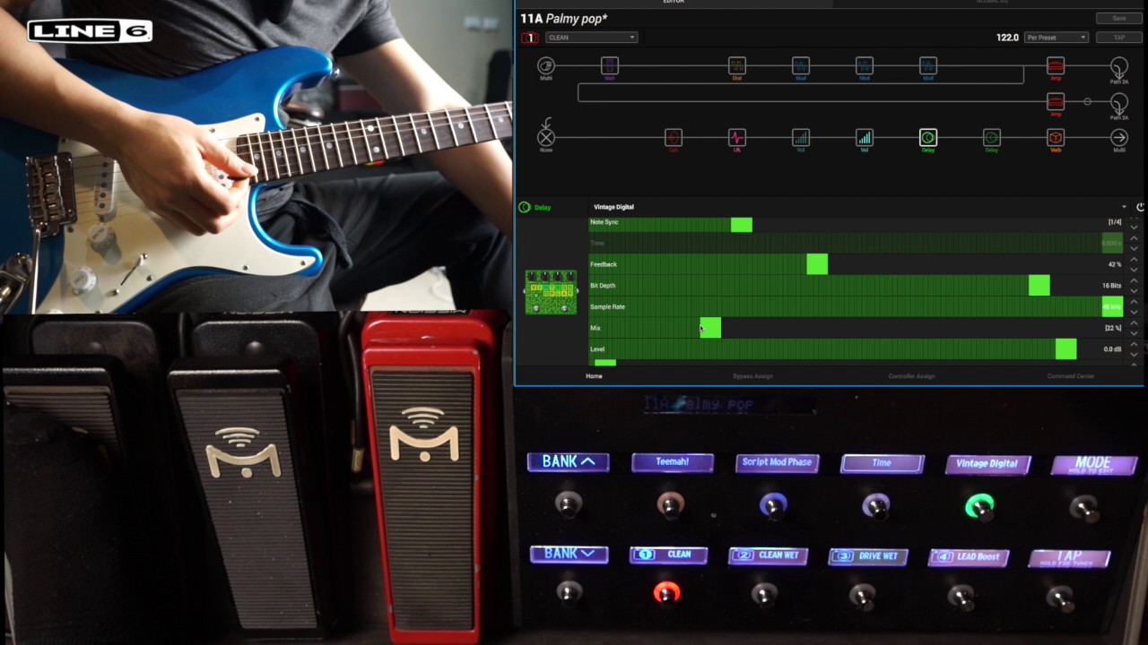Step Feedback value down with its arrow

(x=1134, y=270)
